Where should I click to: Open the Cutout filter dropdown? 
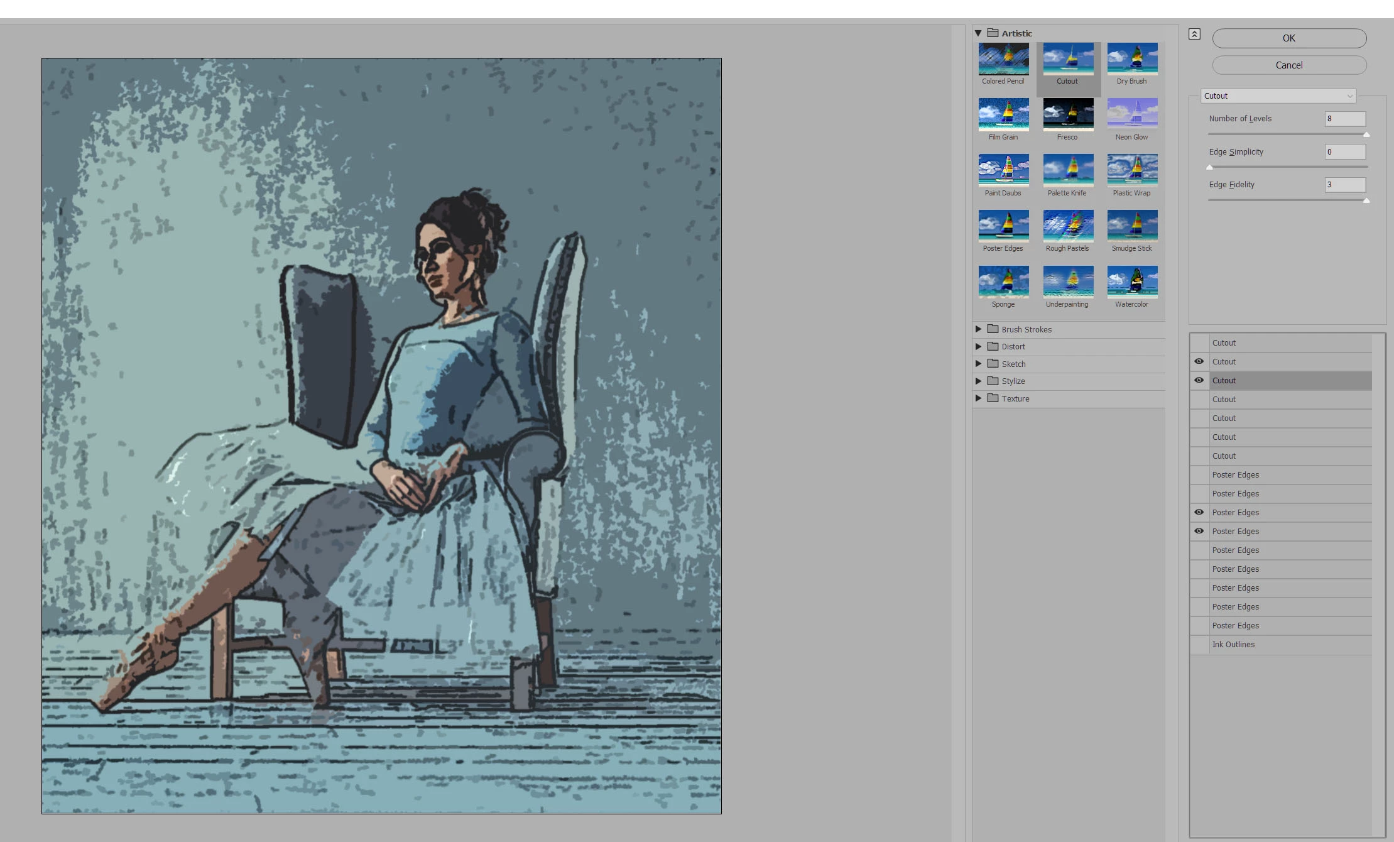1278,96
